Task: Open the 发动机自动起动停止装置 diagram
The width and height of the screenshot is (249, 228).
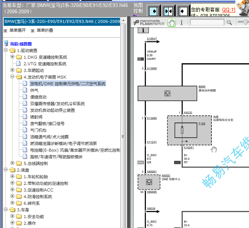Action: pyautogui.click(x=53, y=110)
